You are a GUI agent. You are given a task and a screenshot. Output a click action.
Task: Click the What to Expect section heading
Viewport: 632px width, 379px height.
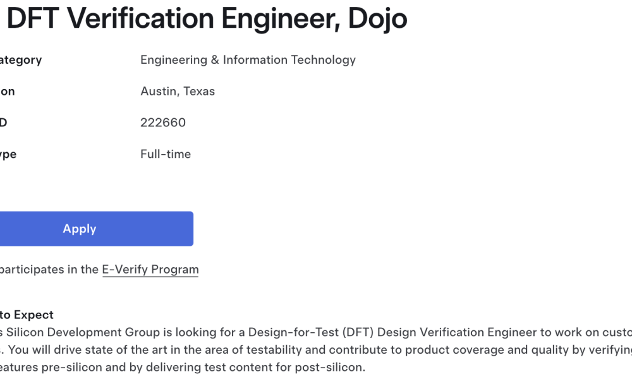point(27,315)
